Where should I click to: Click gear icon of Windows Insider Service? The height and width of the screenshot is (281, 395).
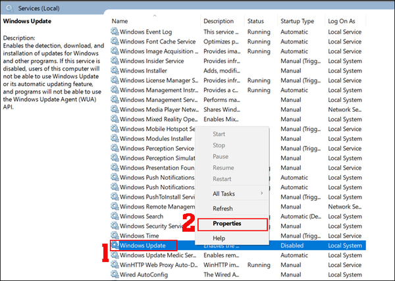pos(115,61)
